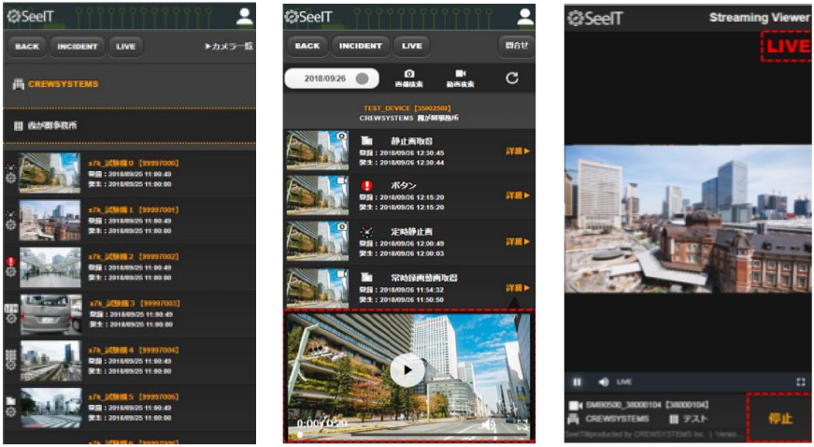Click the 問合せ inquiry button
This screenshot has width=814, height=447.
coord(516,46)
